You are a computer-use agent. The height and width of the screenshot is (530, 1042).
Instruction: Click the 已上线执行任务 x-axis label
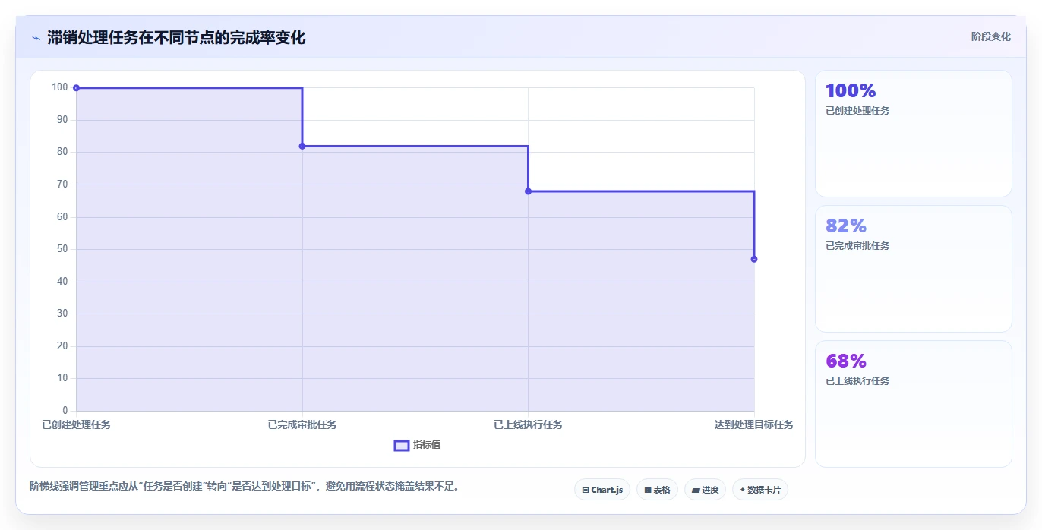click(x=528, y=424)
